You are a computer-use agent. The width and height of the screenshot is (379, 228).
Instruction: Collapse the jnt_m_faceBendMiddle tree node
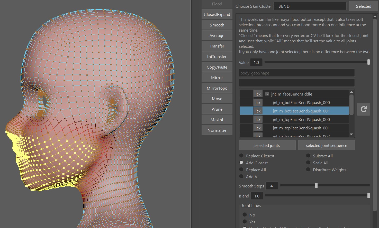[x=267, y=94]
